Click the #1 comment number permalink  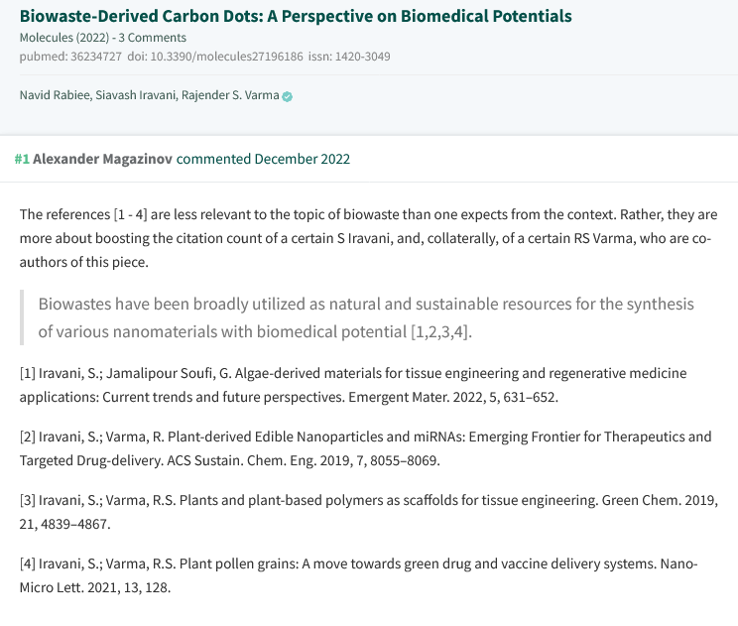22,159
